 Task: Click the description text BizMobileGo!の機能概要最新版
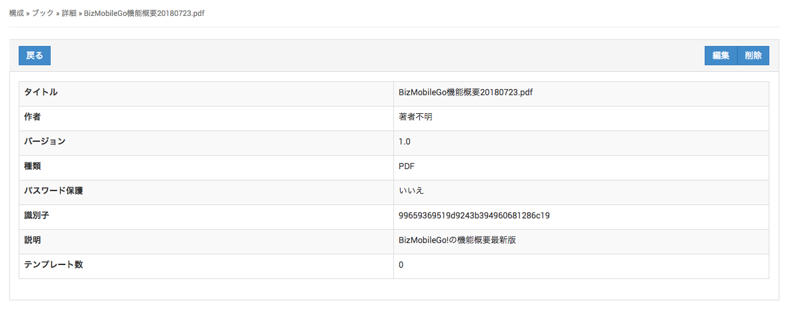point(457,240)
